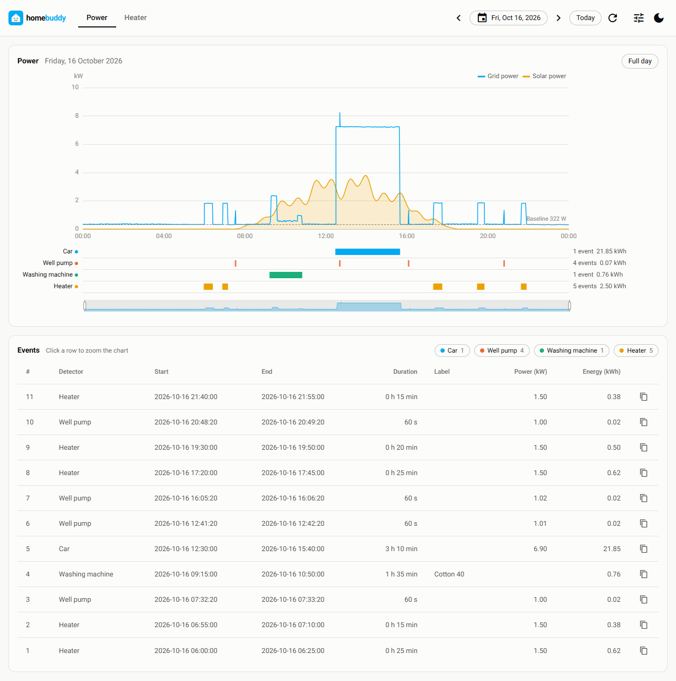Click the chart range navigator overview
The image size is (676, 681).
[327, 306]
